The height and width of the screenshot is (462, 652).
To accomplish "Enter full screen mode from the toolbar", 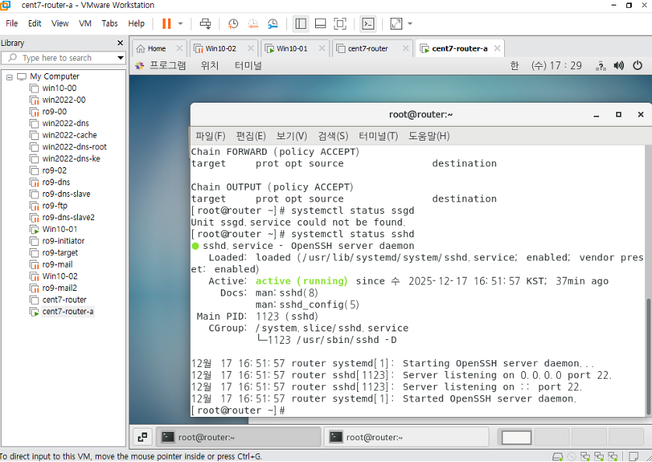I will [340, 23].
